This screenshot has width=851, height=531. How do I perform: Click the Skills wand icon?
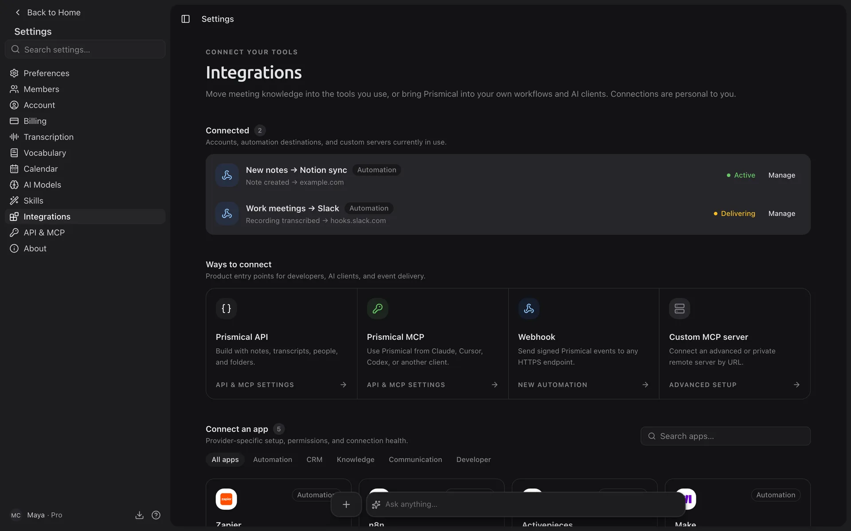(14, 200)
